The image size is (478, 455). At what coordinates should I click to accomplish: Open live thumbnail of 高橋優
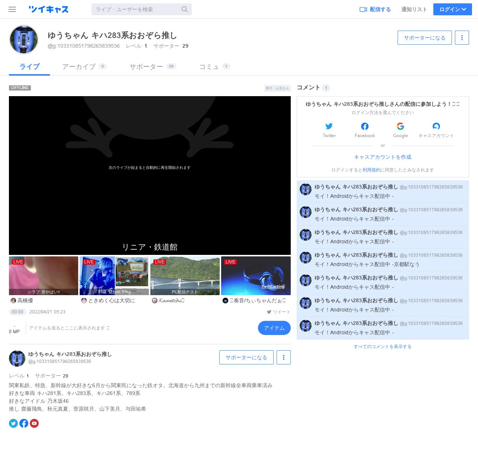[x=44, y=276]
